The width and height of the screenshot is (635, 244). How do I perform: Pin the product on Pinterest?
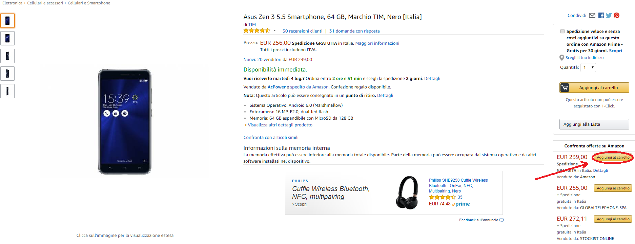point(616,15)
